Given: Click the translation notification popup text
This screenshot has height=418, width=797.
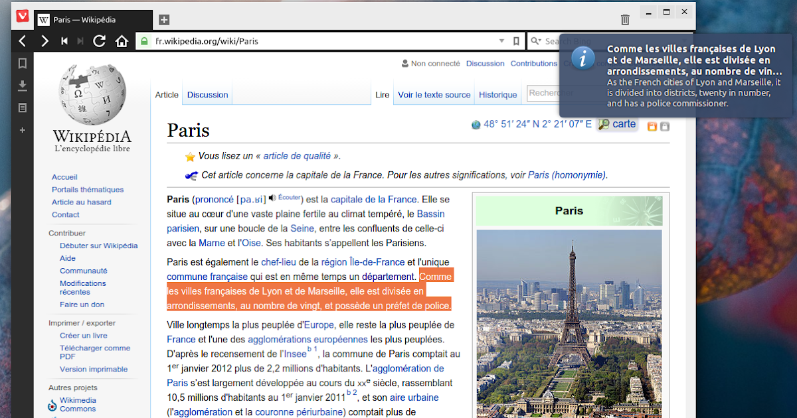Looking at the screenshot, I should (694, 76).
